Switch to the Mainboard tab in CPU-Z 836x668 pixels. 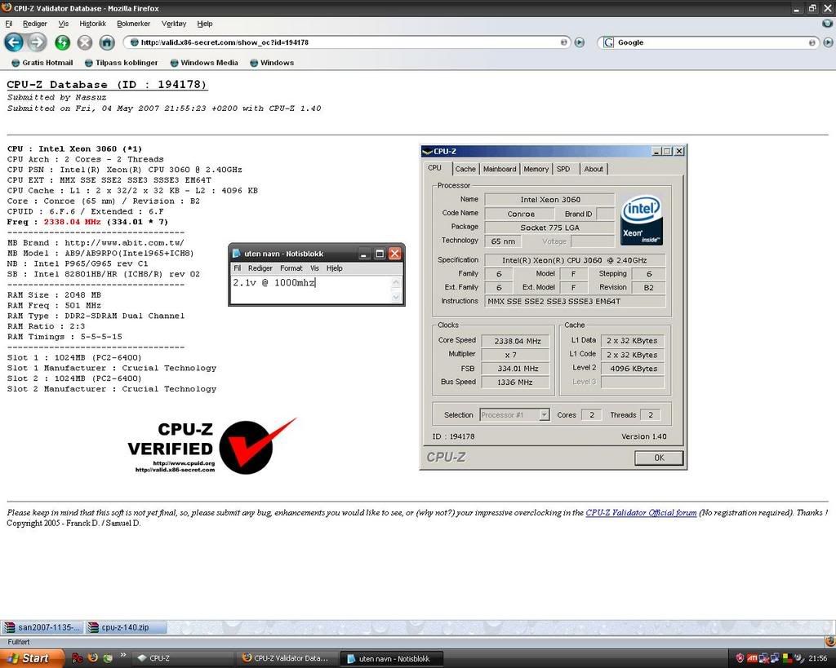click(500, 169)
